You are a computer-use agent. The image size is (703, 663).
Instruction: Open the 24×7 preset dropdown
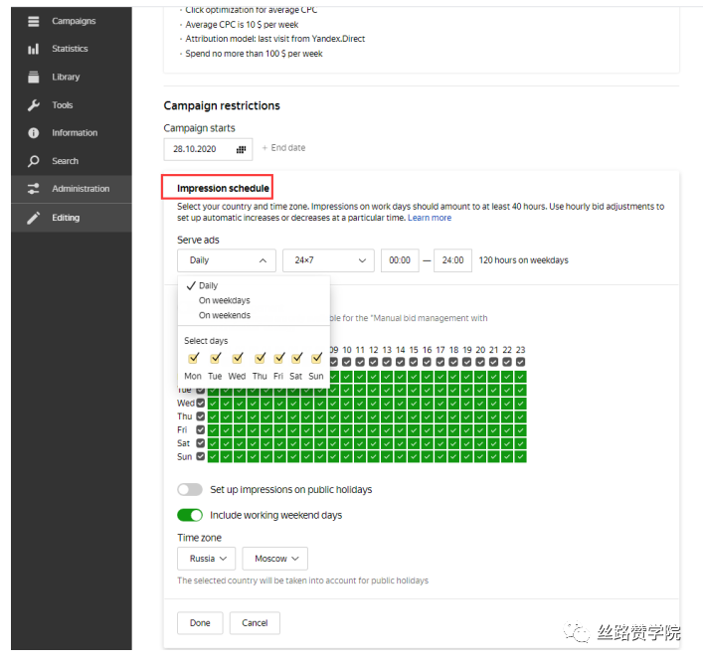[328, 260]
